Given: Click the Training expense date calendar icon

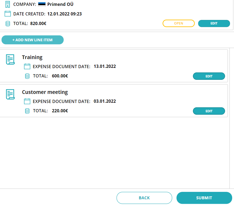Looking at the screenshot, I should coord(27,66).
